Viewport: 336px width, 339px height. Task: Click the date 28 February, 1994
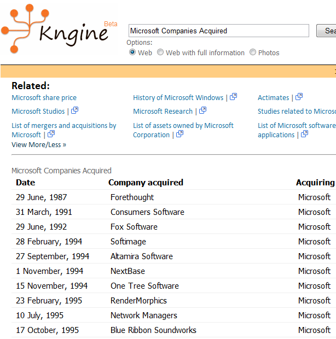tap(49, 242)
